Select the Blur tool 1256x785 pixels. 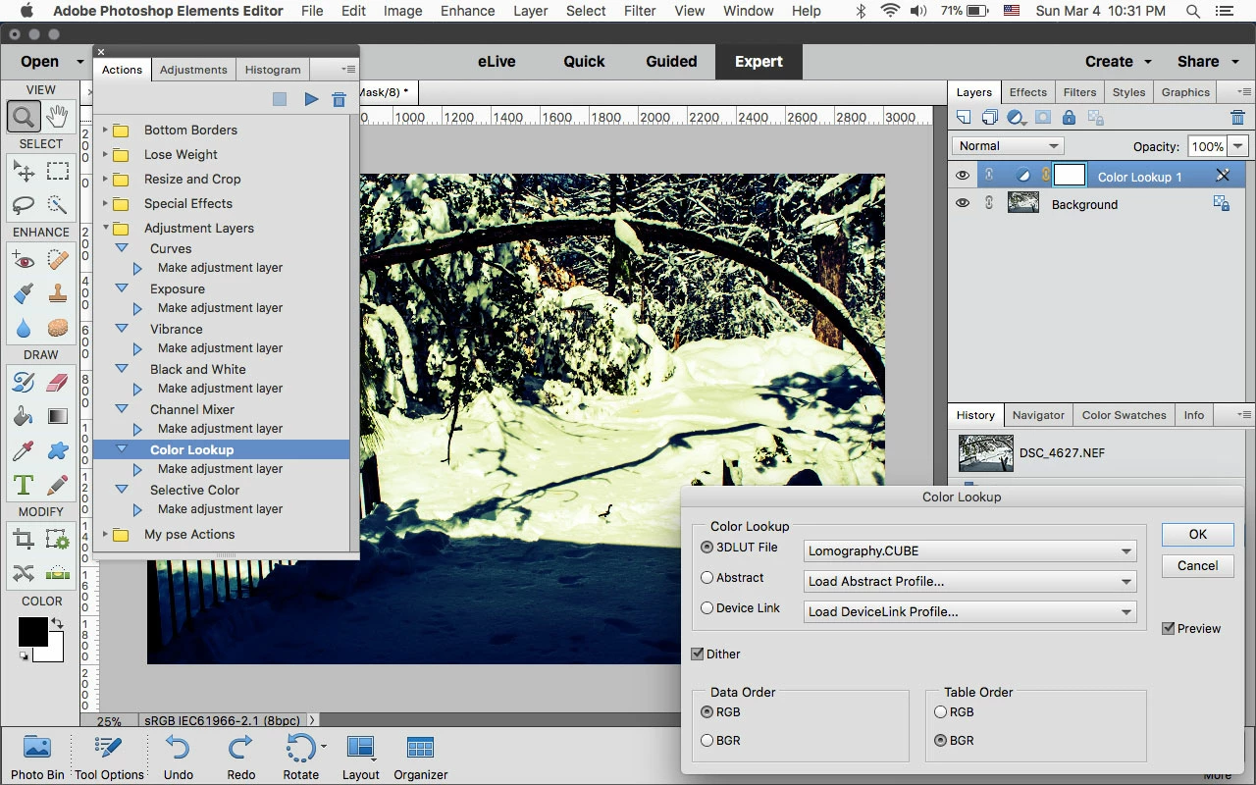[24, 328]
